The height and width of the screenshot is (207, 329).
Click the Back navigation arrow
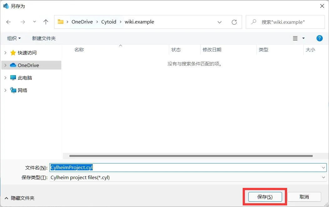coord(8,22)
